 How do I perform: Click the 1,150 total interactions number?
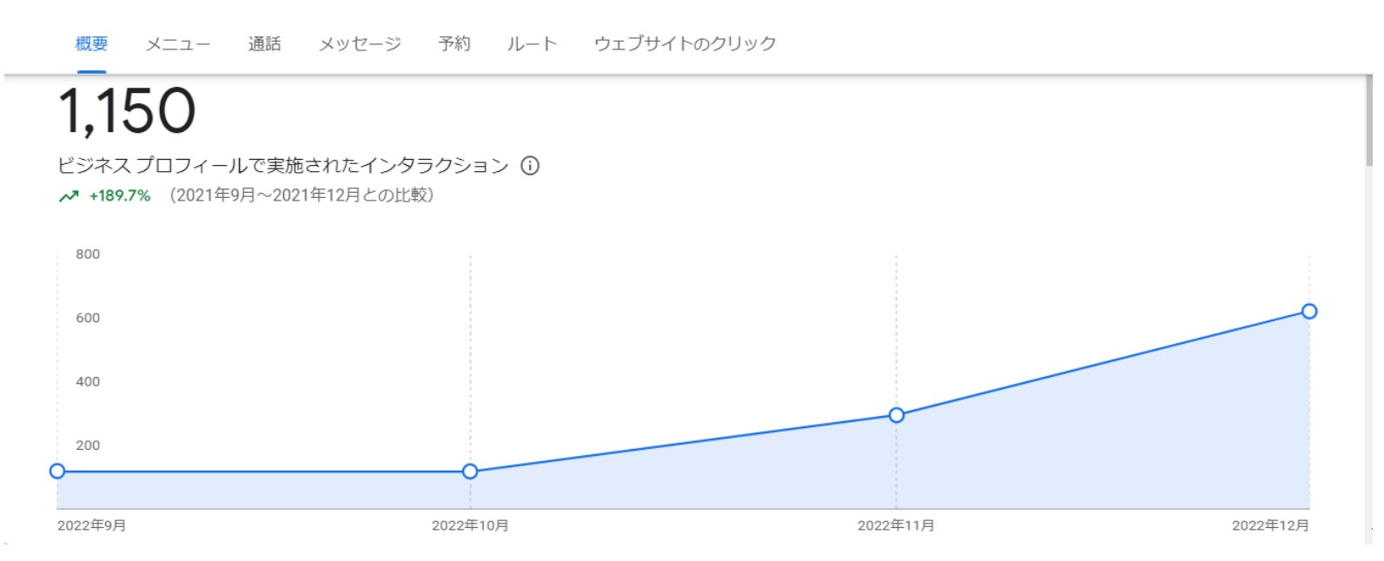coord(127,112)
